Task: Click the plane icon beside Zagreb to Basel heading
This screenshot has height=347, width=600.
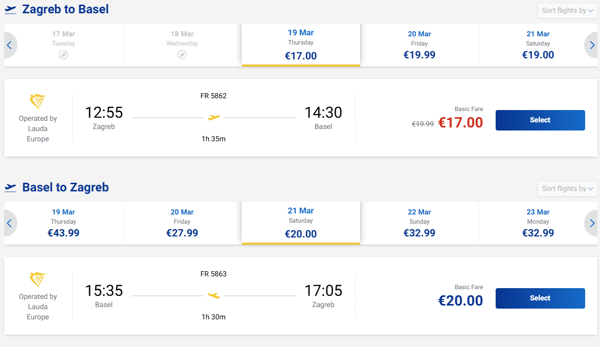Action: [x=10, y=9]
